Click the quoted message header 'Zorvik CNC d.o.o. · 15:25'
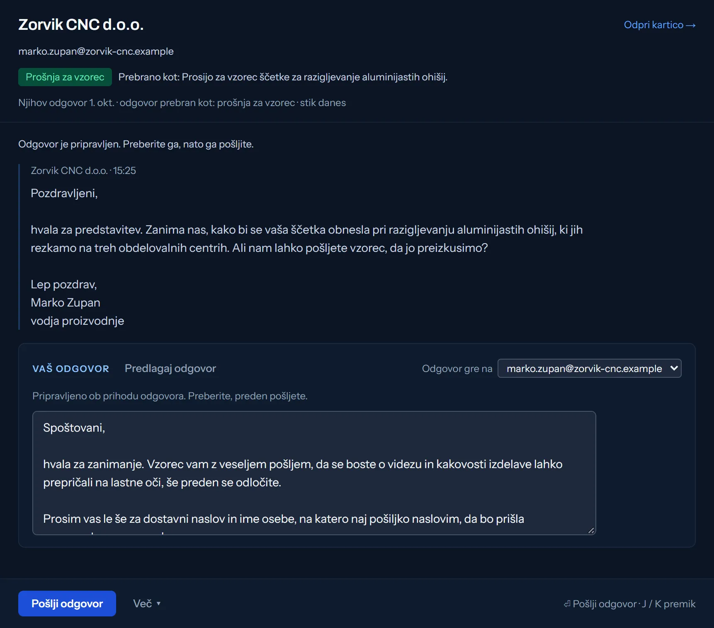The width and height of the screenshot is (714, 628). (83, 171)
